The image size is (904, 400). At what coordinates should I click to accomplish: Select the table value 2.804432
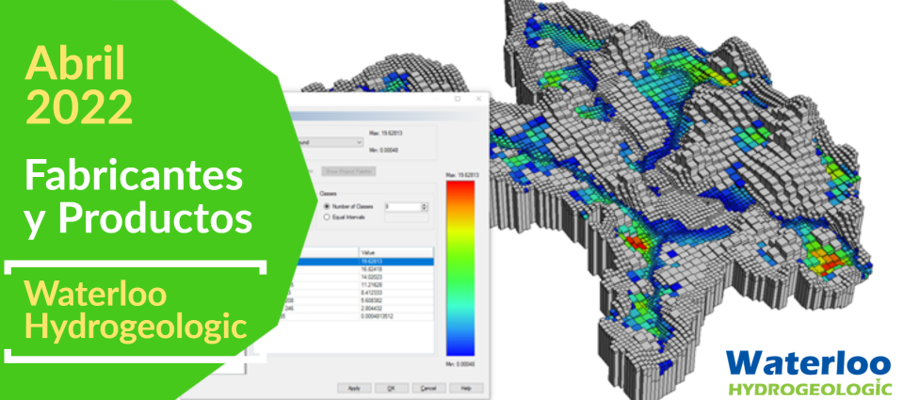click(371, 309)
